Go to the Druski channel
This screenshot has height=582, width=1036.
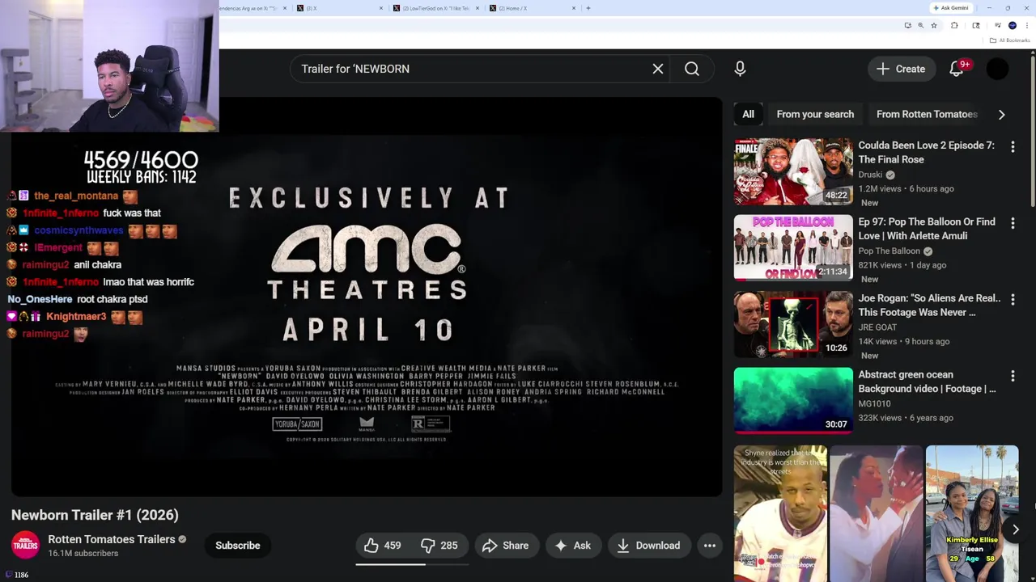tap(870, 175)
